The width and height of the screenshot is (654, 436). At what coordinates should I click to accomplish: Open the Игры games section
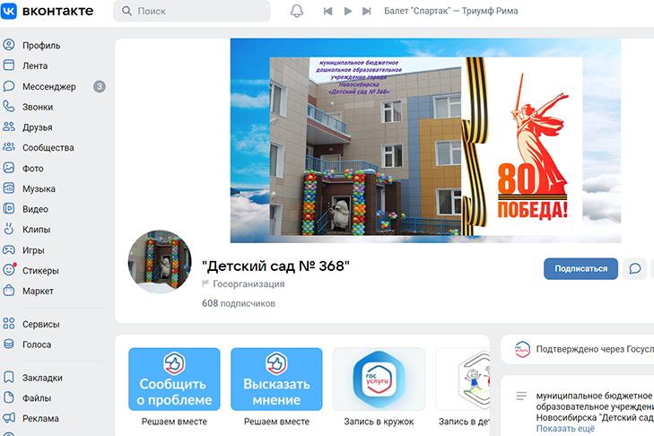[x=33, y=250]
